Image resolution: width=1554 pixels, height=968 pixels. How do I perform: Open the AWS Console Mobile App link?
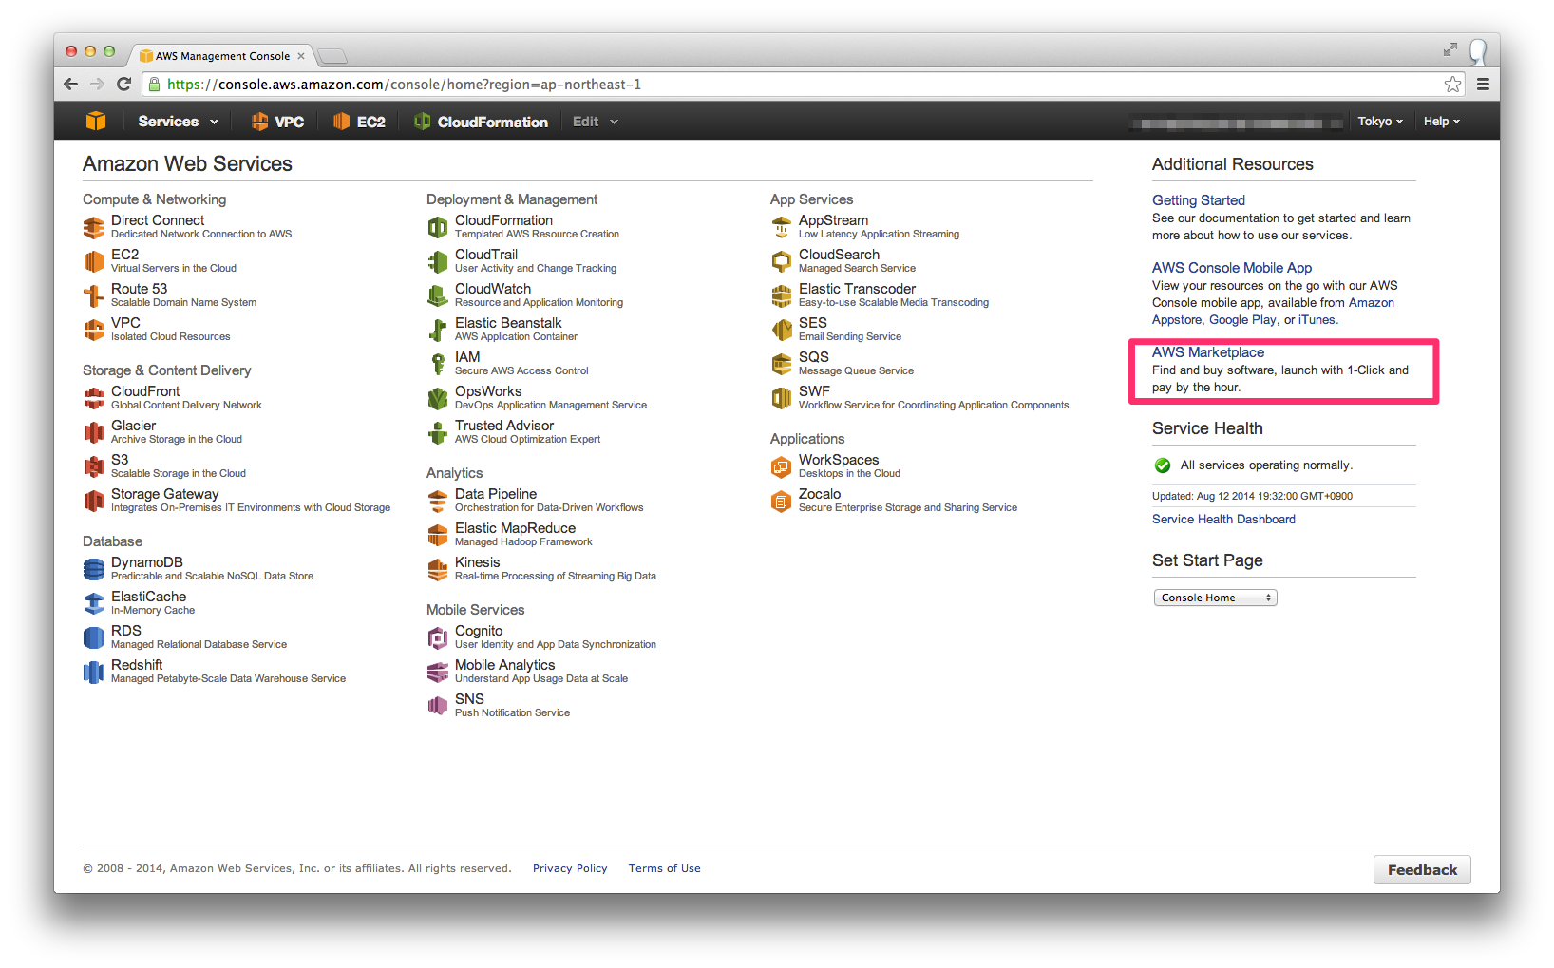tap(1232, 268)
